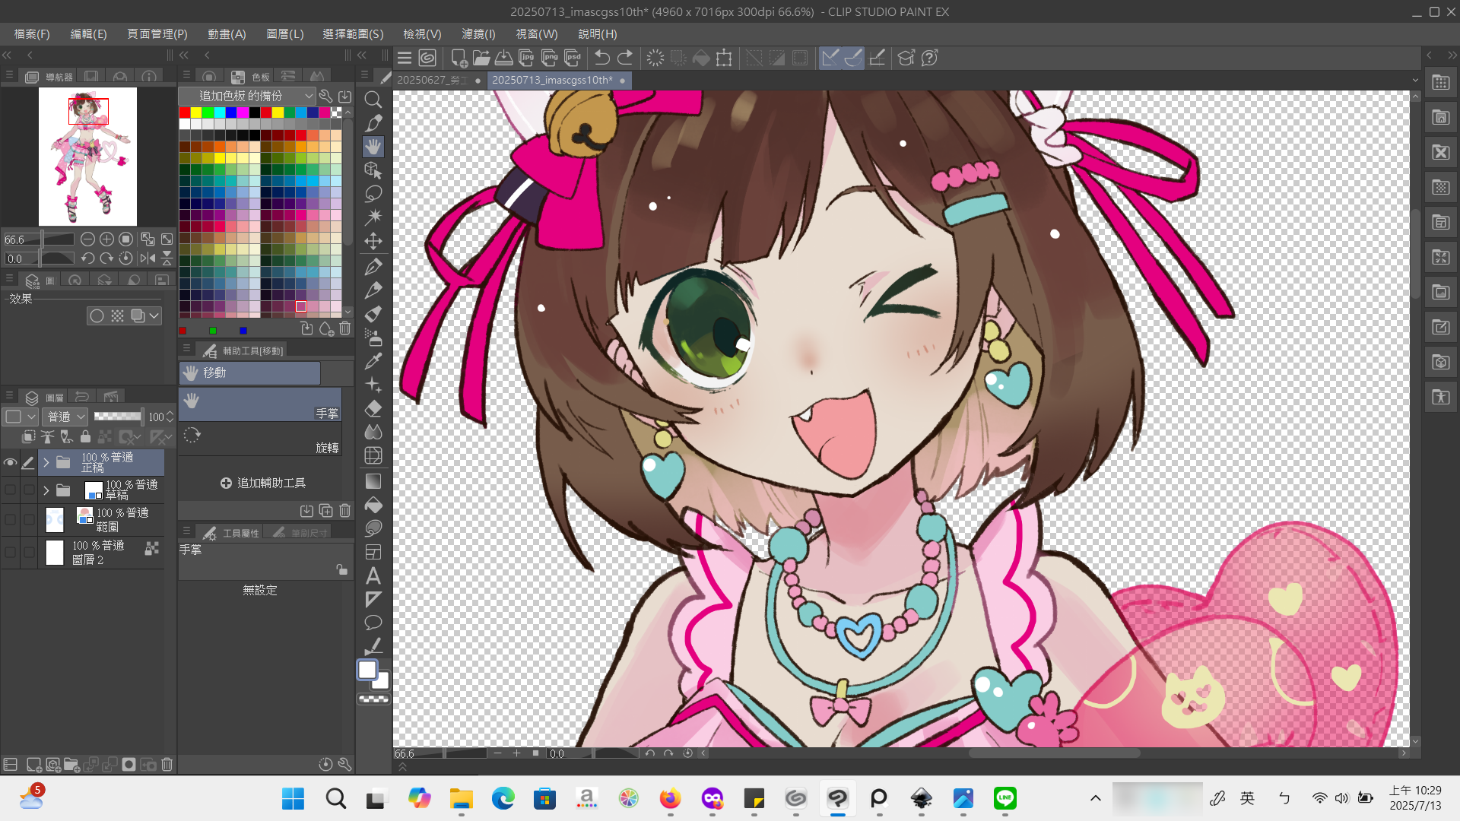The height and width of the screenshot is (821, 1460).
Task: Show the 草稿 folder layer
Action: click(x=10, y=490)
